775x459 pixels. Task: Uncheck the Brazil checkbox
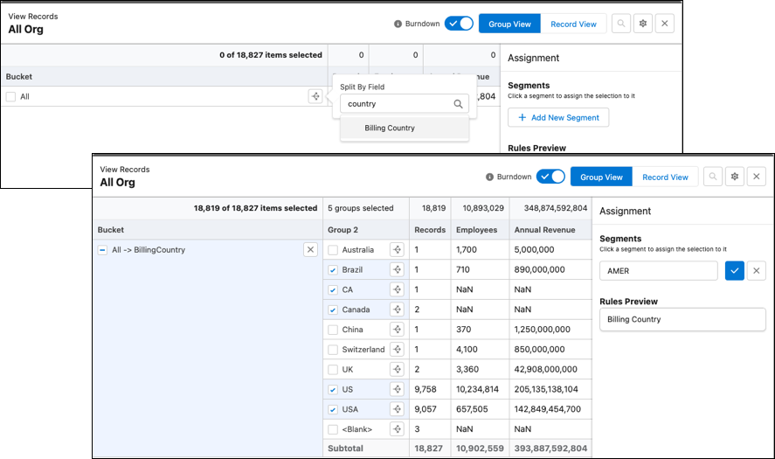tap(333, 270)
